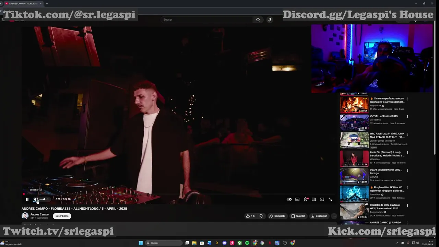Switch to theater mode view
This screenshot has height=247, width=439.
(x=314, y=199)
